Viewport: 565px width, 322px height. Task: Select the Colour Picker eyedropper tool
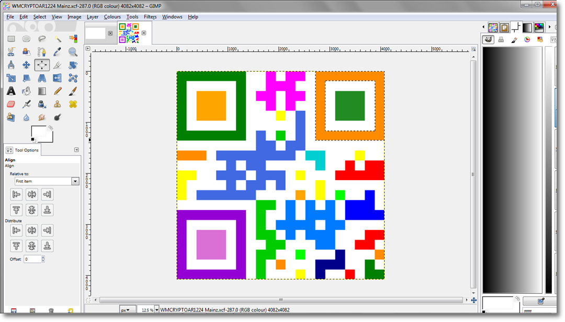click(58, 52)
